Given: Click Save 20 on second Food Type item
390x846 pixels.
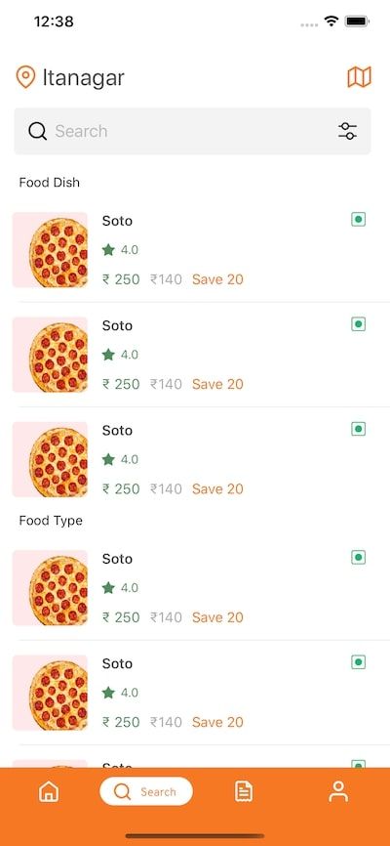Looking at the screenshot, I should 217,722.
